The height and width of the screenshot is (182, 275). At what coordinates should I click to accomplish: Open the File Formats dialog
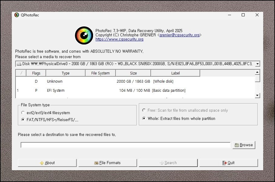point(108,163)
